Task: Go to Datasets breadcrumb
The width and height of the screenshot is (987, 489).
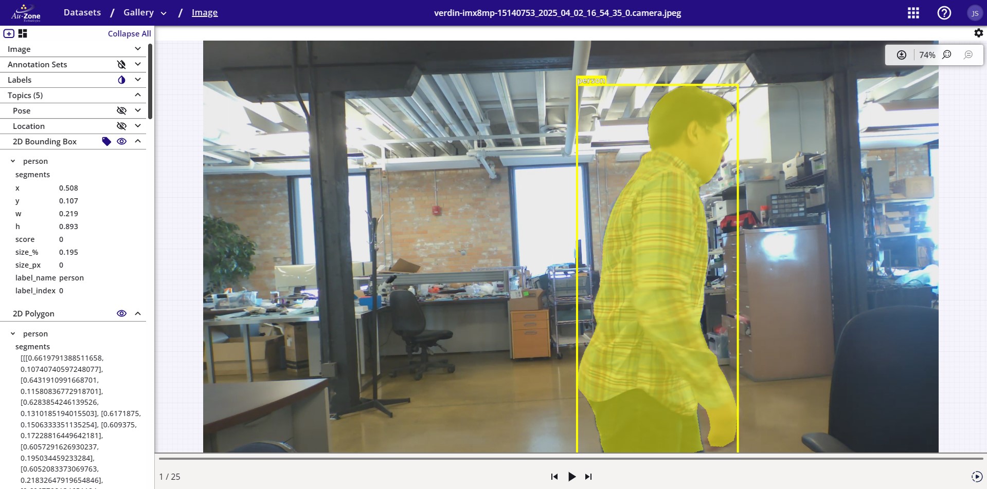Action: click(x=82, y=12)
